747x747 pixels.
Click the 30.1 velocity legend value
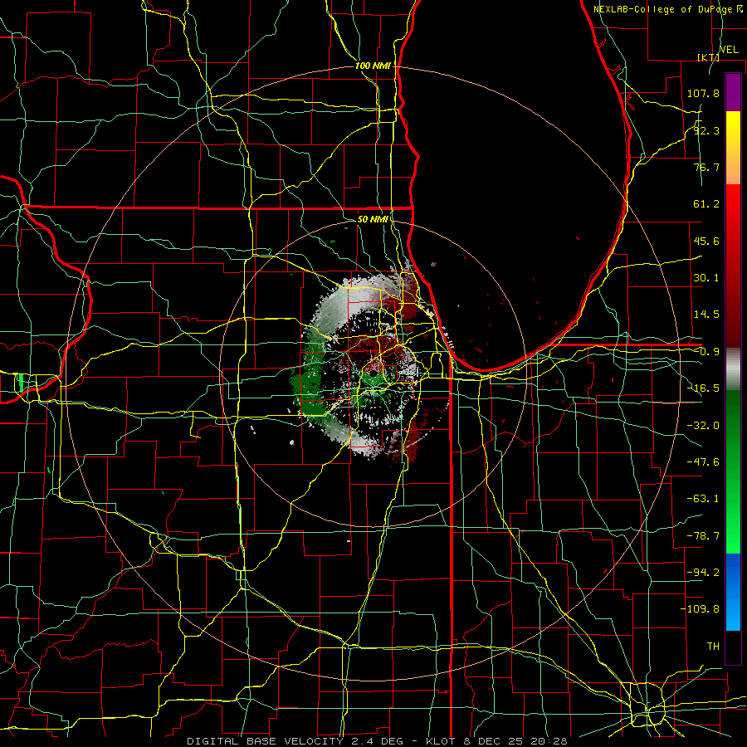706,278
